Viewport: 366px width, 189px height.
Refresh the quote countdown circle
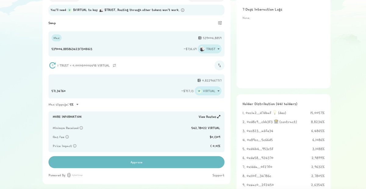point(52,65)
